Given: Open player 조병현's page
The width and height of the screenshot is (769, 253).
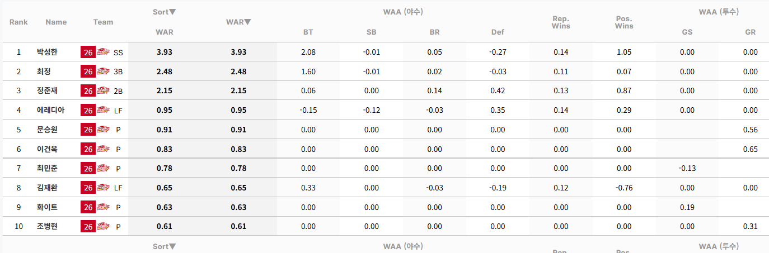Looking at the screenshot, I should (47, 226).
